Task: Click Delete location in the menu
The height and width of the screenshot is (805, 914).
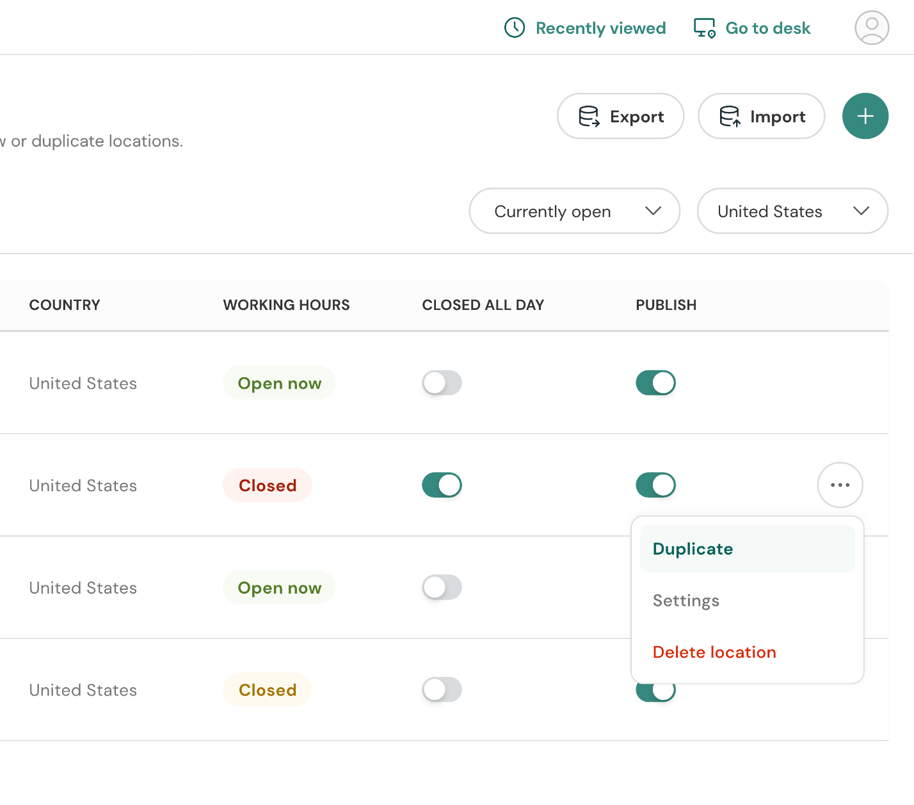Action: click(x=714, y=652)
